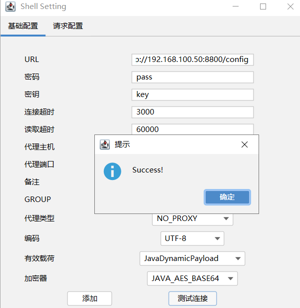This screenshot has height=308, width=300.
Task: Switch to the 请求配置 tab
Action: point(68,26)
